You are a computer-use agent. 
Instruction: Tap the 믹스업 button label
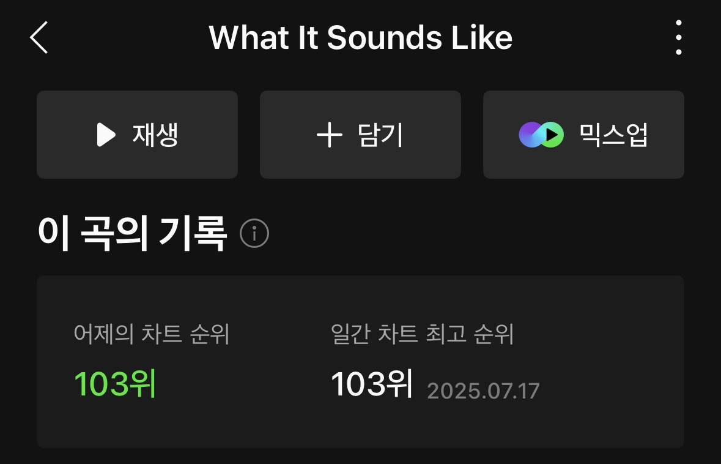tap(613, 135)
